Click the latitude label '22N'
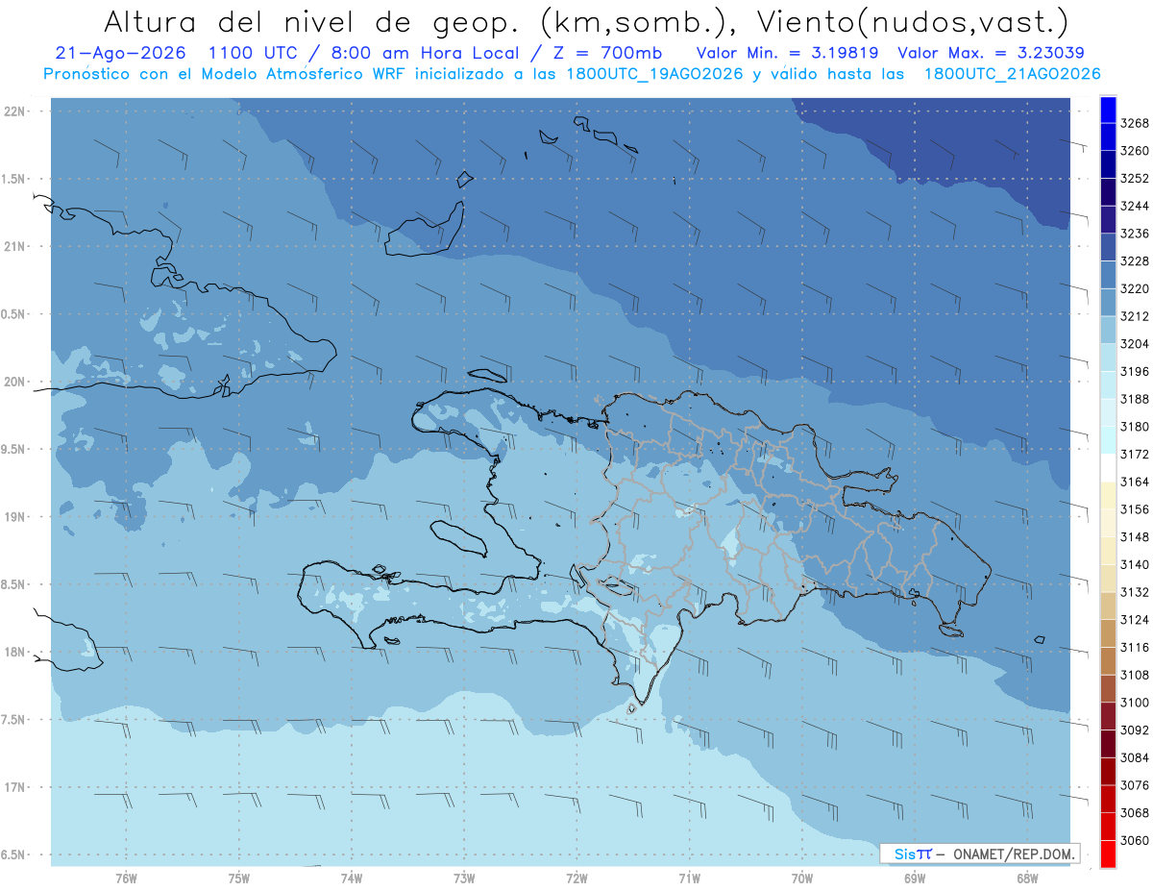Screen dimensions: 1153x891 tap(14, 111)
